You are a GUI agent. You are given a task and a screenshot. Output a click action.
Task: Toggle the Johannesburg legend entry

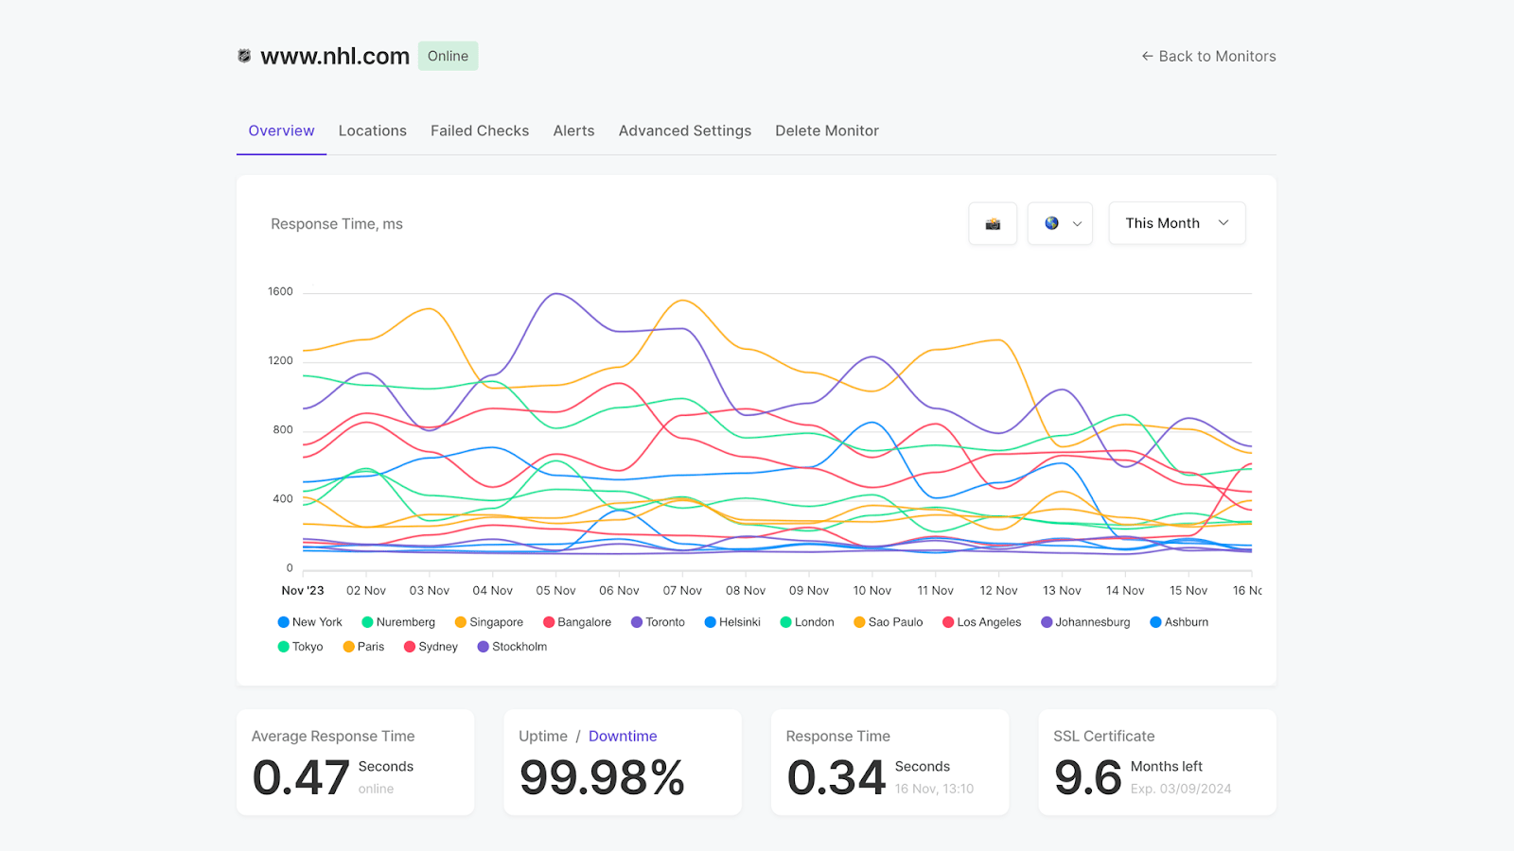(1085, 622)
